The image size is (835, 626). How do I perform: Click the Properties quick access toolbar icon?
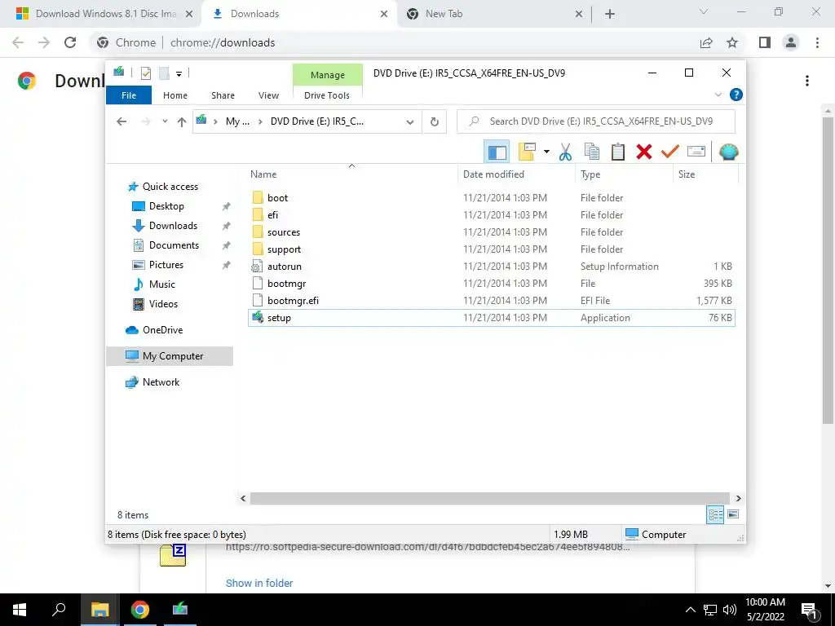pyautogui.click(x=145, y=73)
